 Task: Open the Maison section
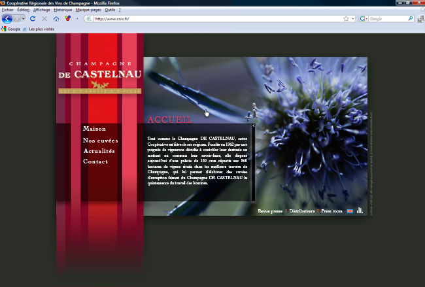[94, 129]
